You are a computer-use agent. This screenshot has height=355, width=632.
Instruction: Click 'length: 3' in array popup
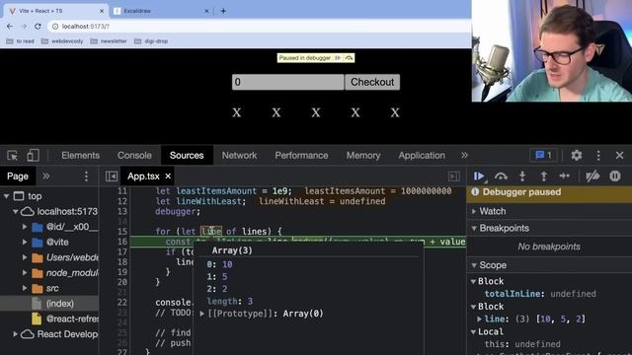click(229, 301)
